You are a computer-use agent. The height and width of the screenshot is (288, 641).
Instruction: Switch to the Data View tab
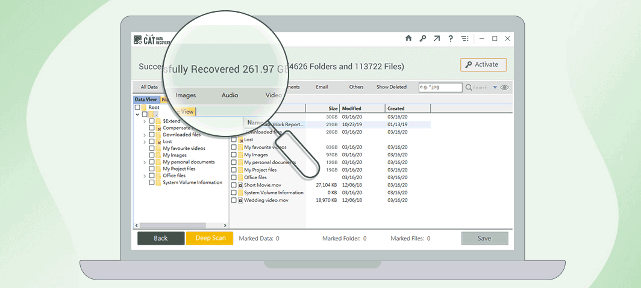click(x=146, y=100)
